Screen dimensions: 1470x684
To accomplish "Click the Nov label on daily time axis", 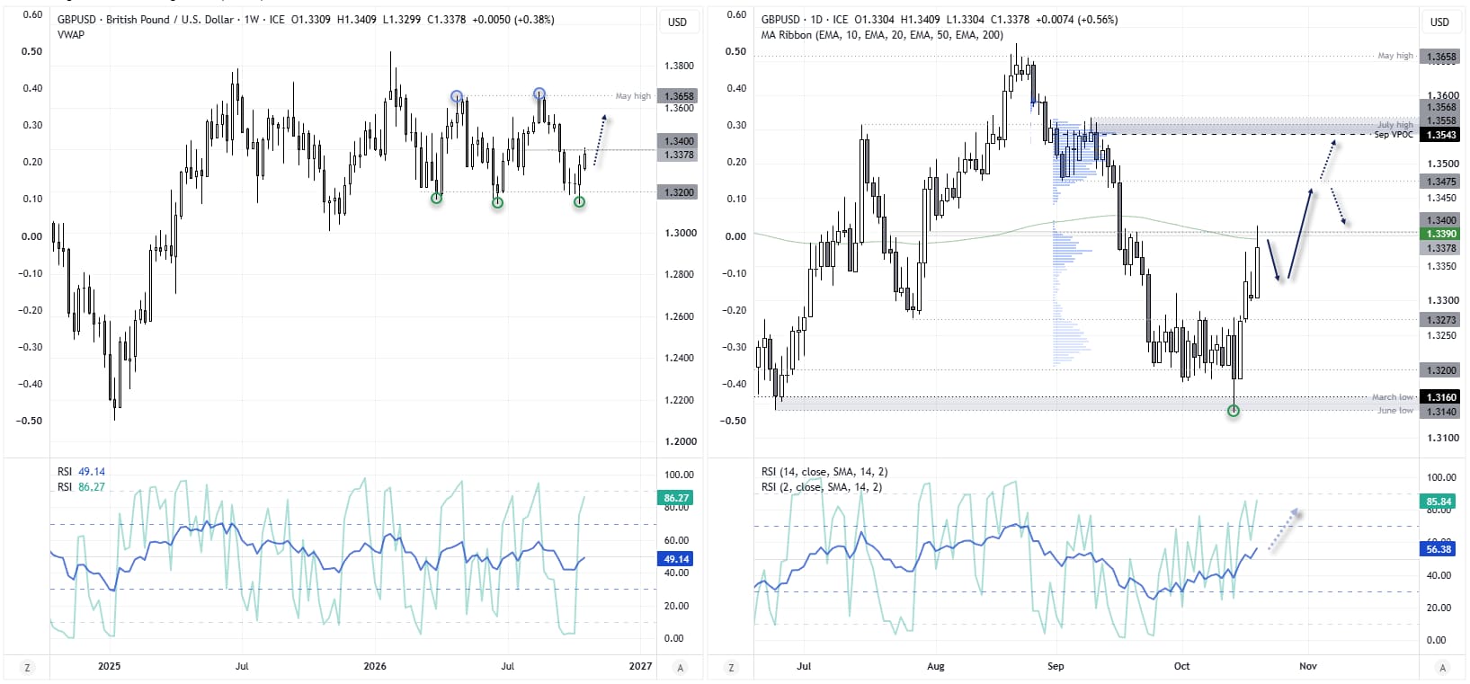I will [x=1308, y=667].
